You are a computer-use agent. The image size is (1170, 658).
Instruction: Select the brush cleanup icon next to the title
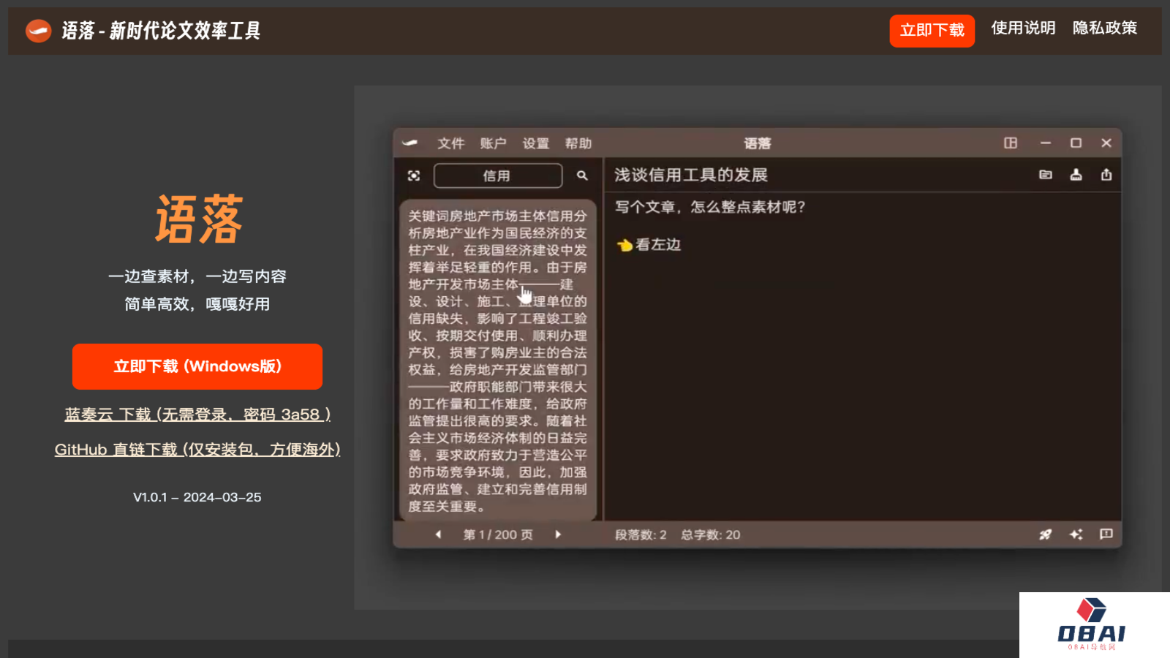tap(1076, 175)
